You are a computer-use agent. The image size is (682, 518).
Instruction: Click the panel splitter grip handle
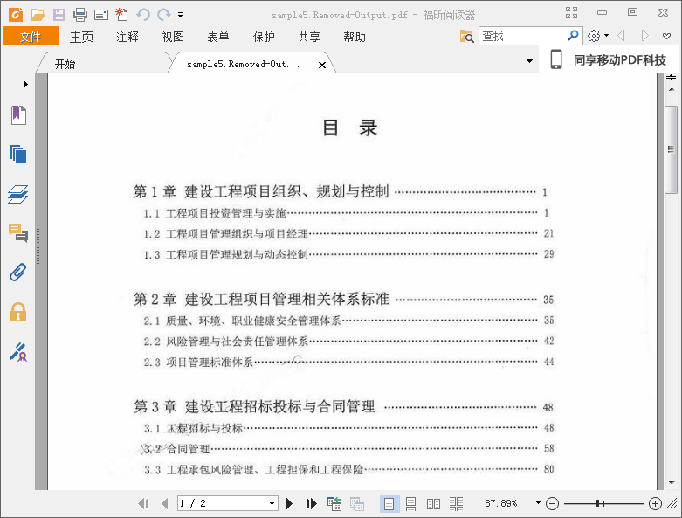[38, 247]
